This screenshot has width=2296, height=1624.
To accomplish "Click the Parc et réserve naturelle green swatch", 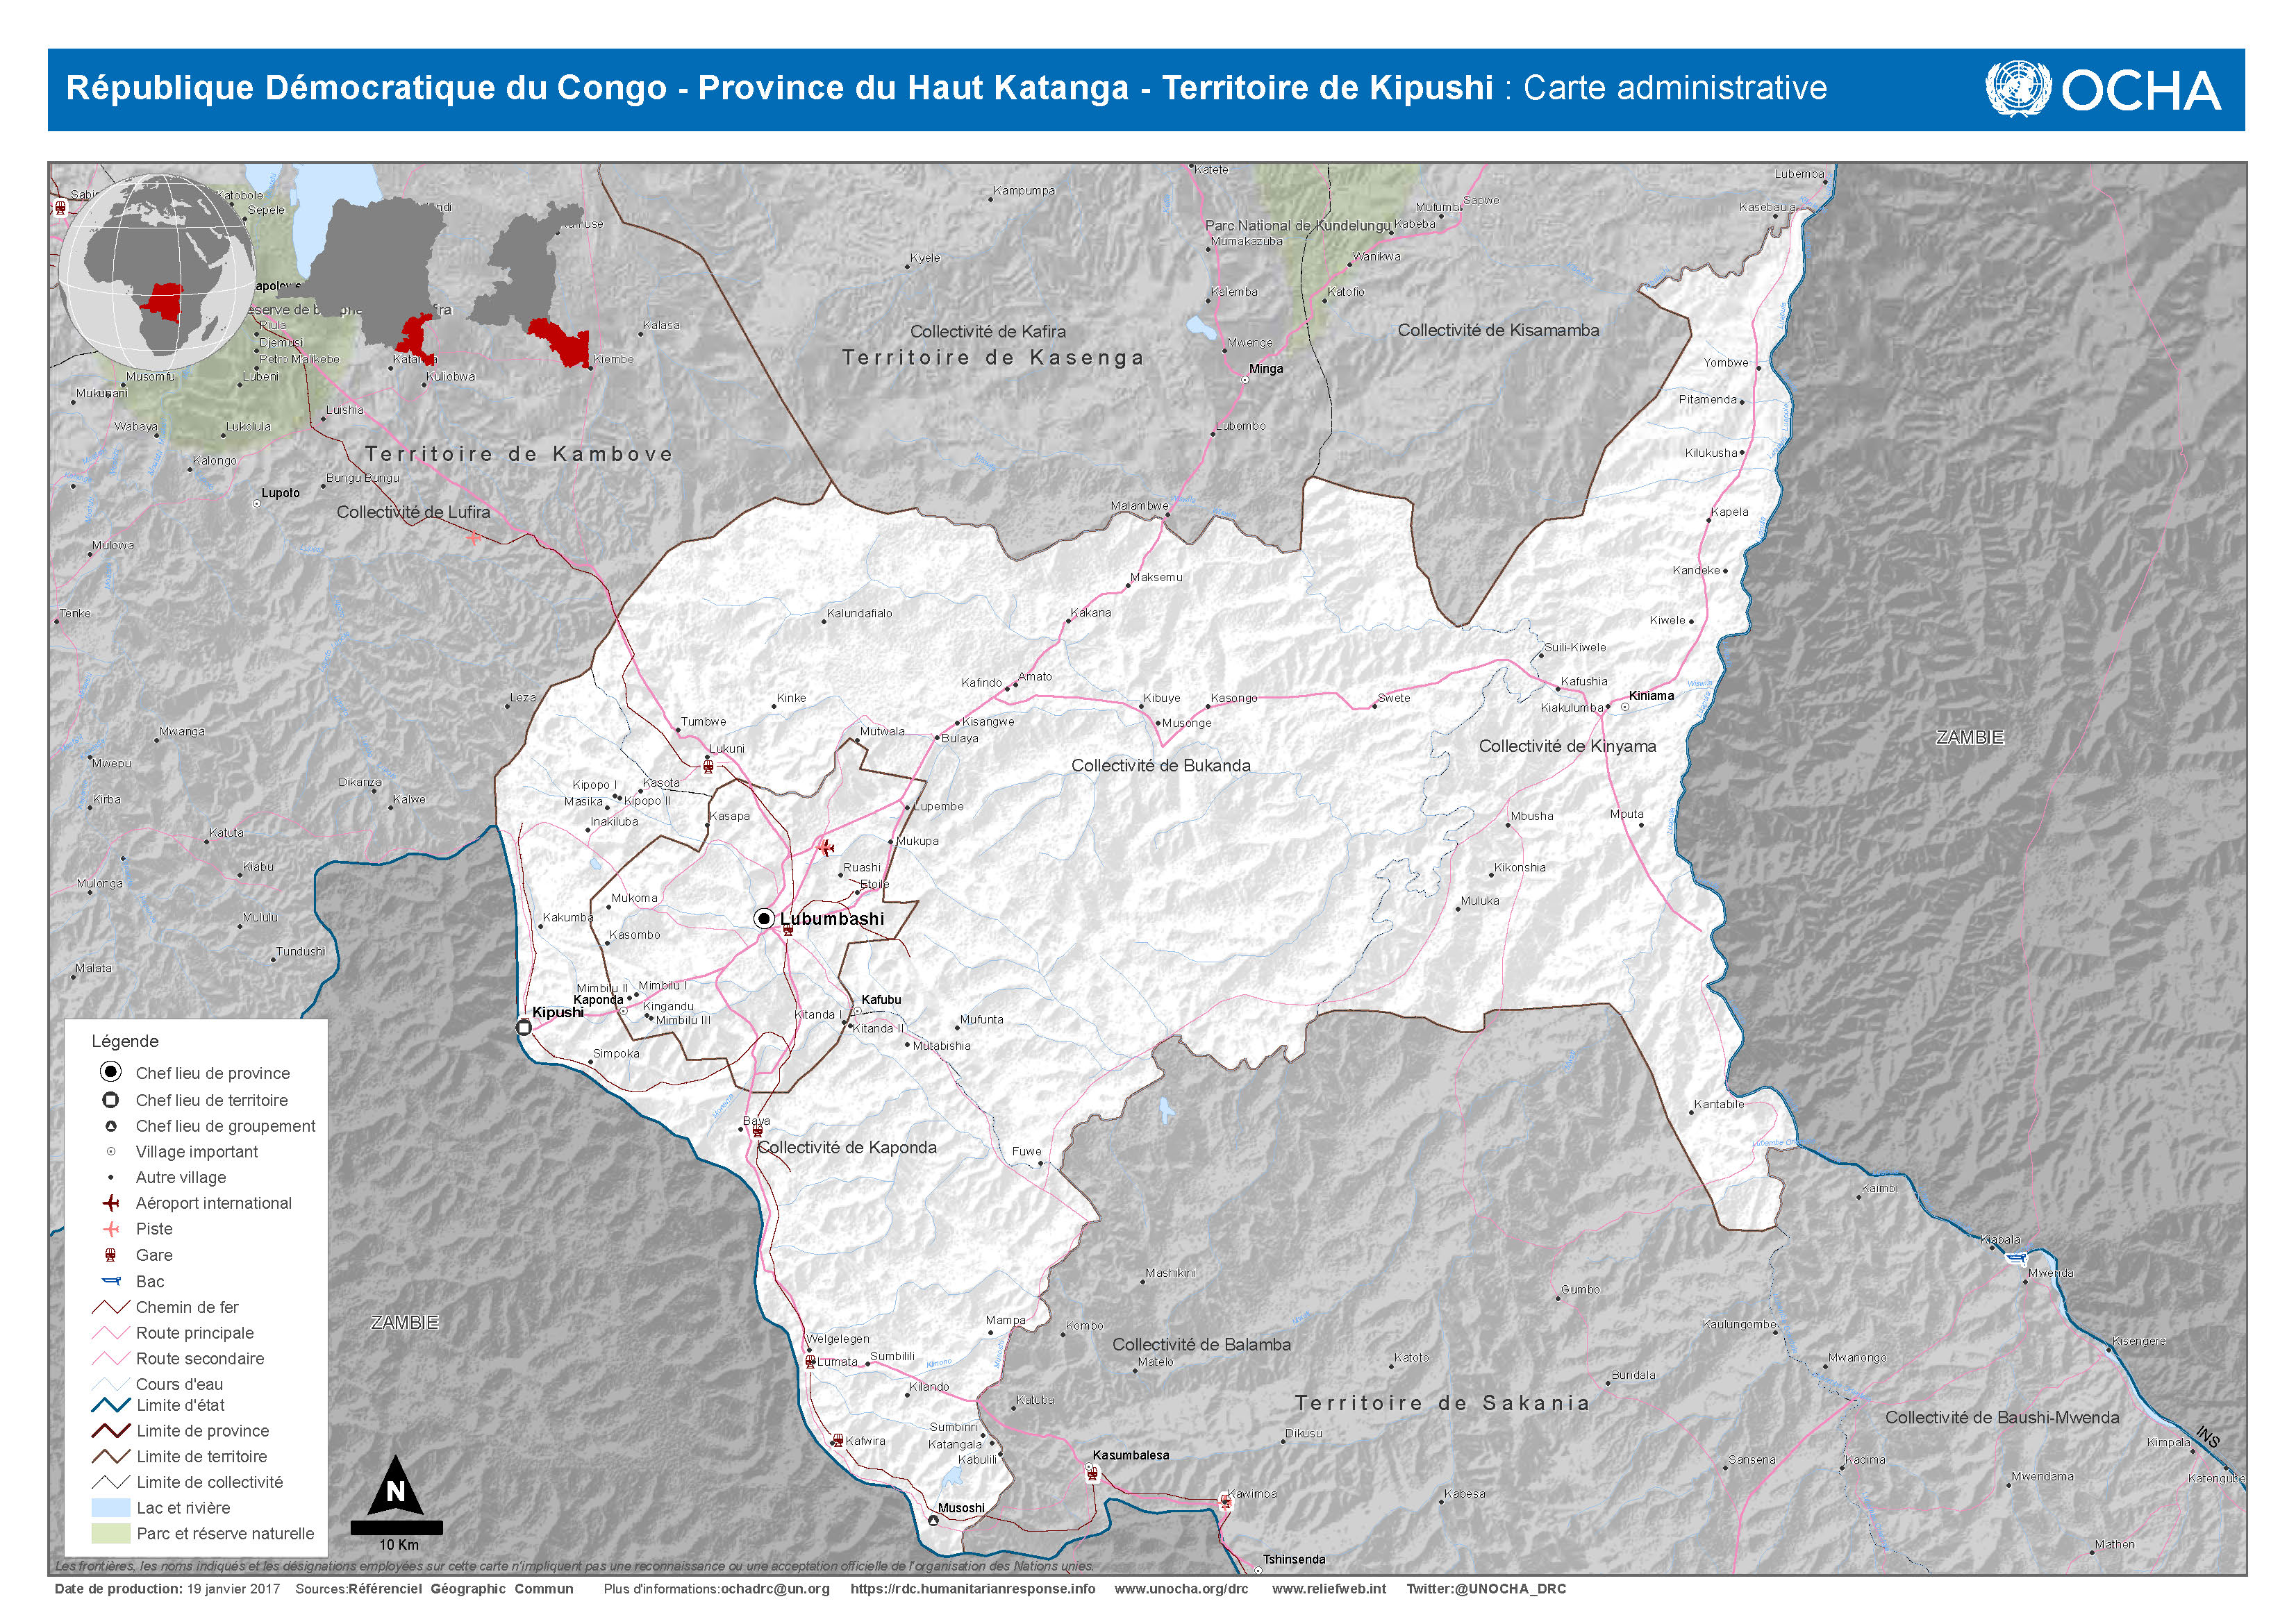I will tap(111, 1534).
